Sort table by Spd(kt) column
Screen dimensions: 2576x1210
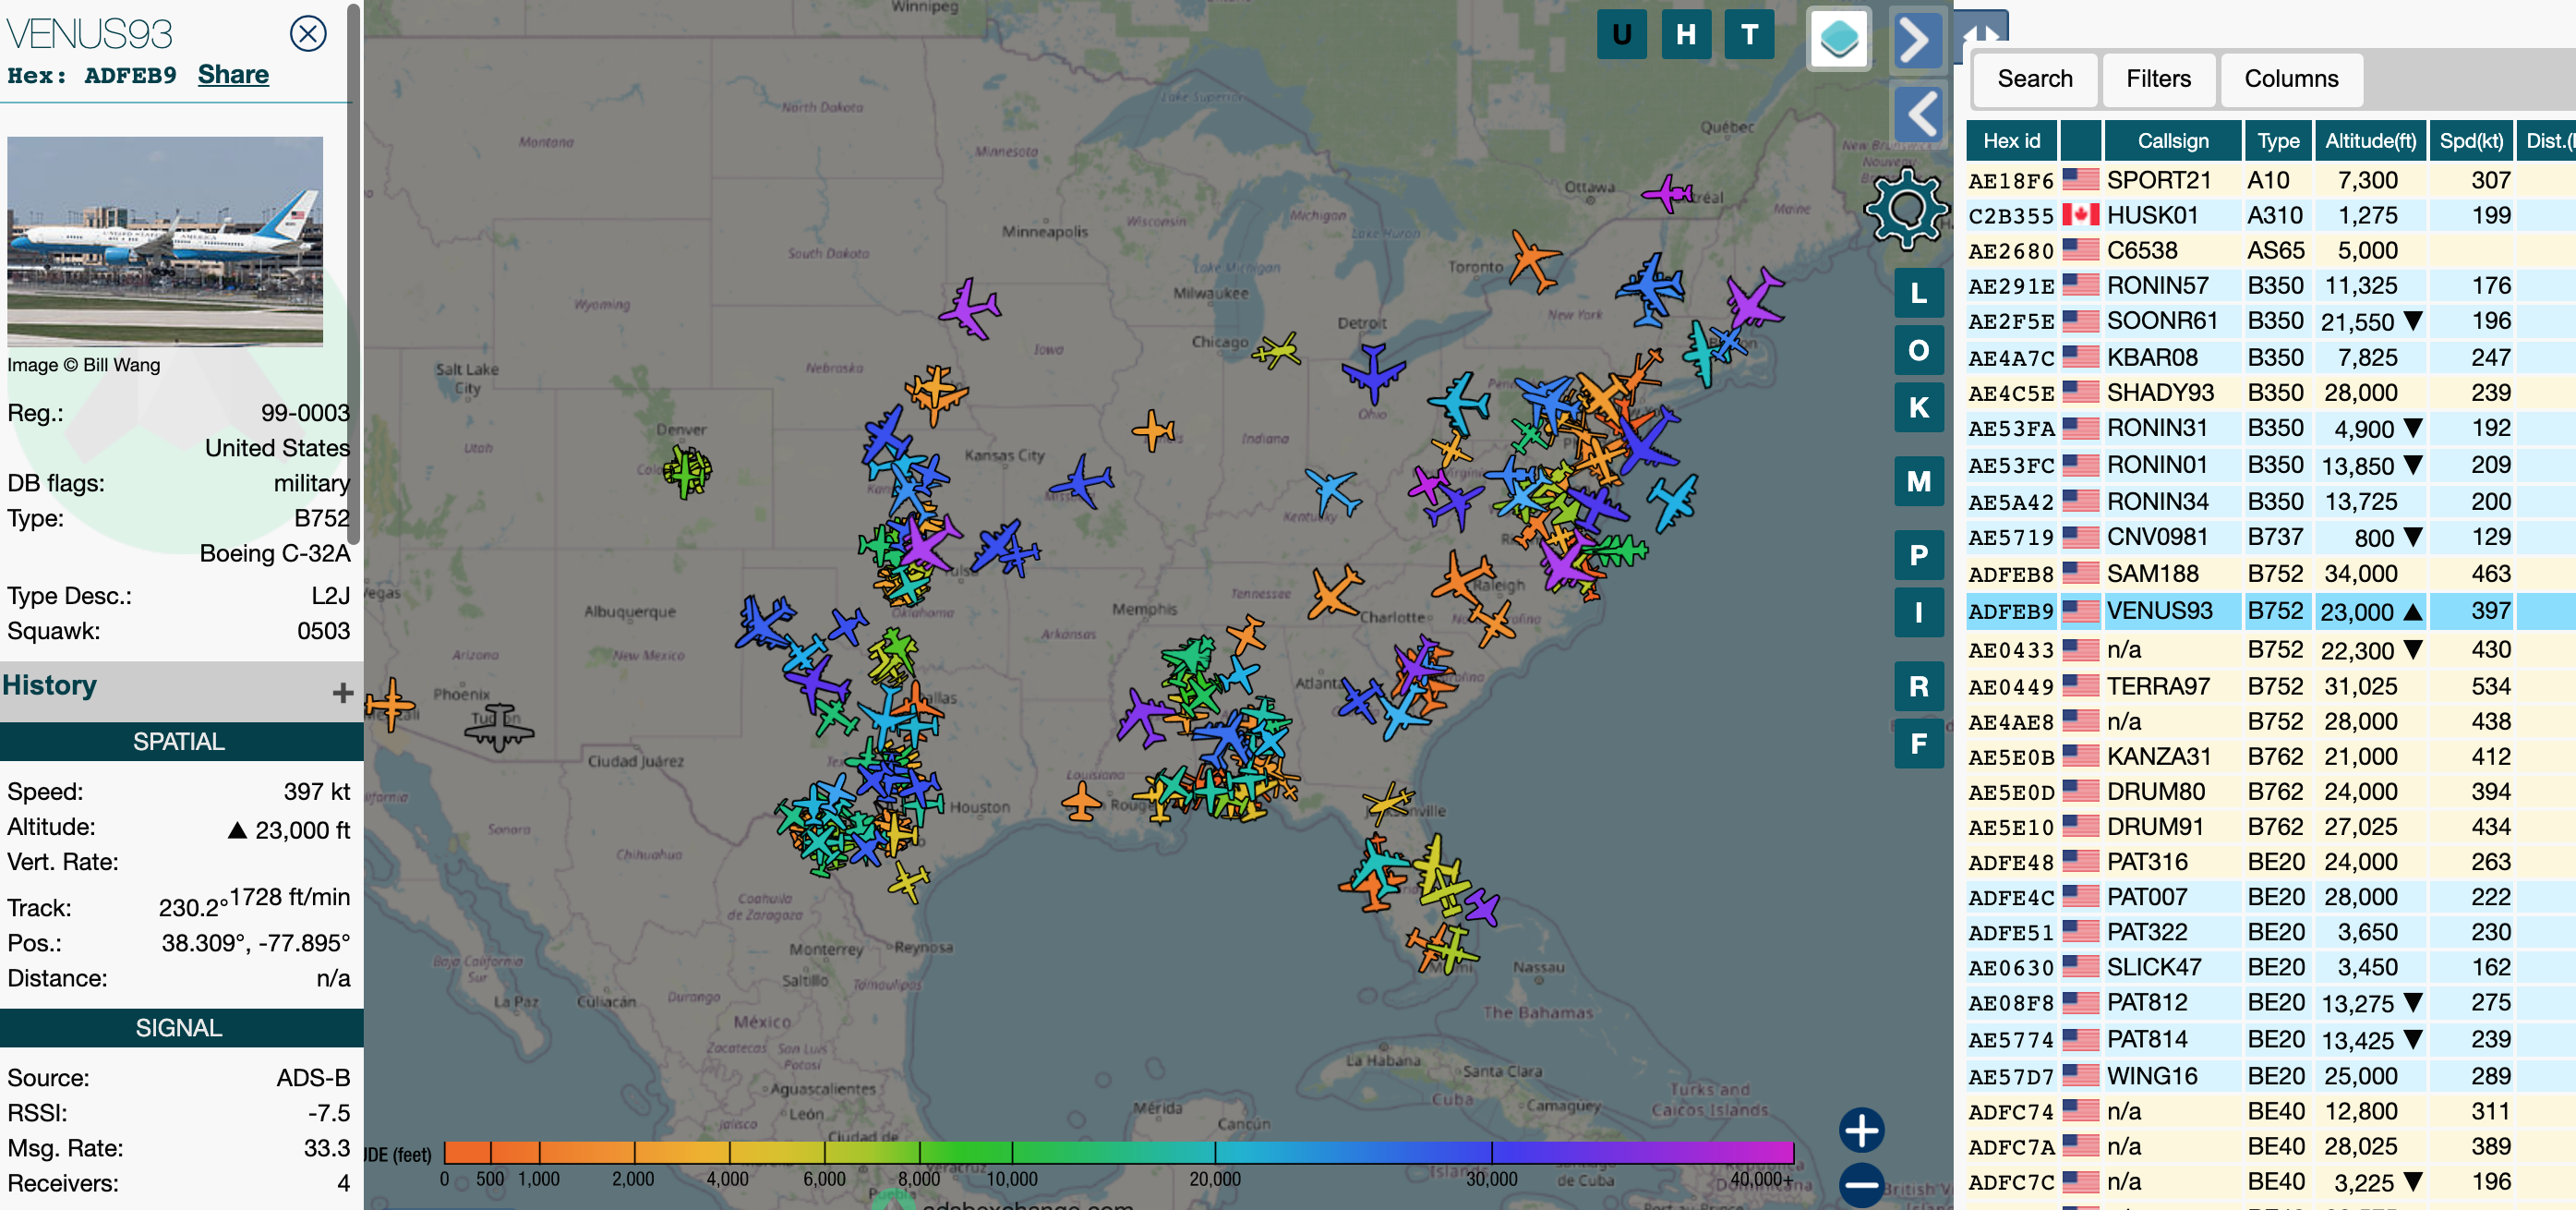coord(2470,141)
